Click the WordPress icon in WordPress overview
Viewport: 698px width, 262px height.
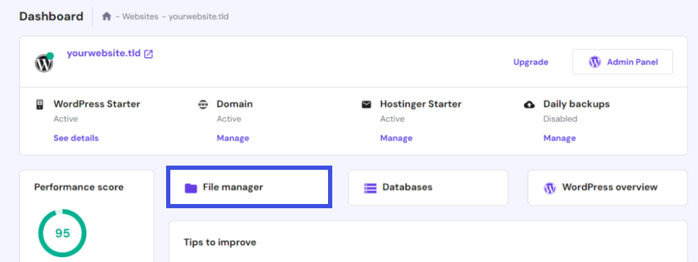[x=550, y=188]
